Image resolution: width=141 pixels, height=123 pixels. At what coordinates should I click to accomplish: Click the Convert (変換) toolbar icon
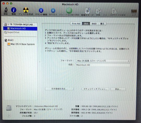click(98, 11)
